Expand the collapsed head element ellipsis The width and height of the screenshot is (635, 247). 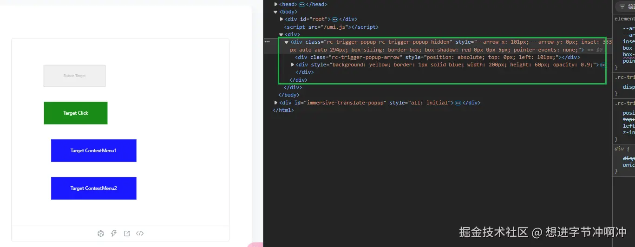302,4
